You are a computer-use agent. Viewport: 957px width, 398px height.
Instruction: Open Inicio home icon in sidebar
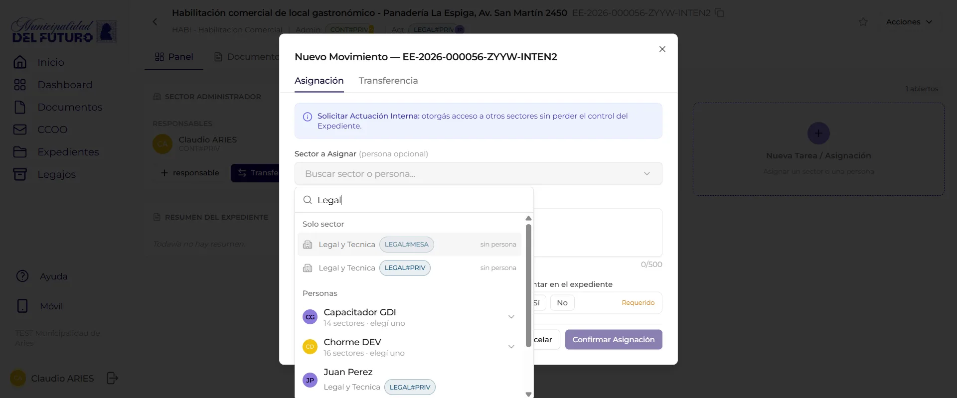pyautogui.click(x=20, y=62)
